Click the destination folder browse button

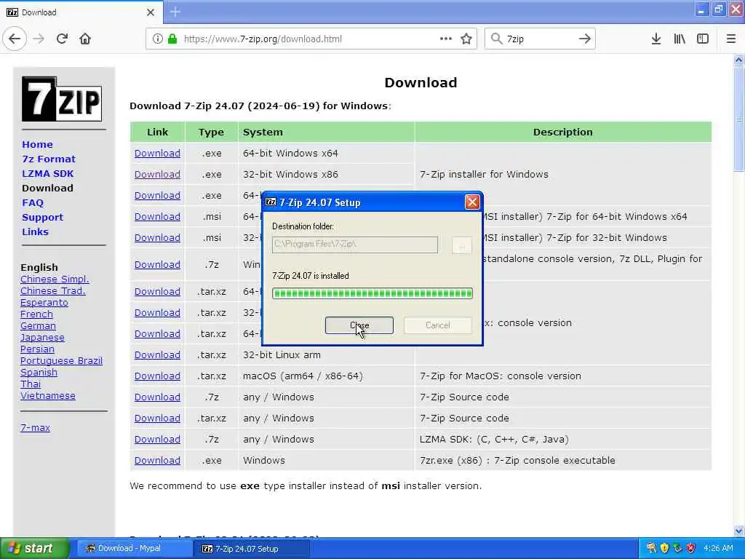[461, 245]
